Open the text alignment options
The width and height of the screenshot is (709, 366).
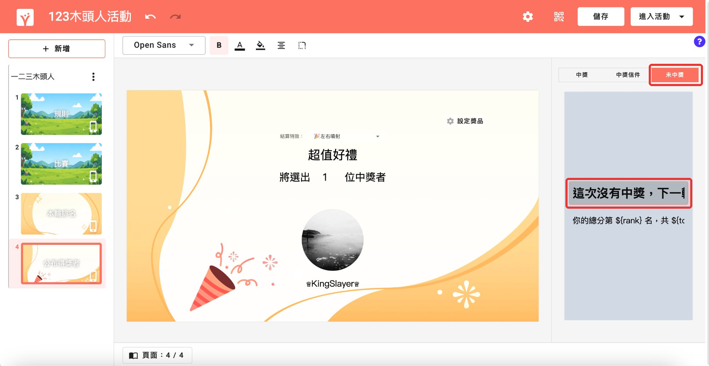(281, 45)
